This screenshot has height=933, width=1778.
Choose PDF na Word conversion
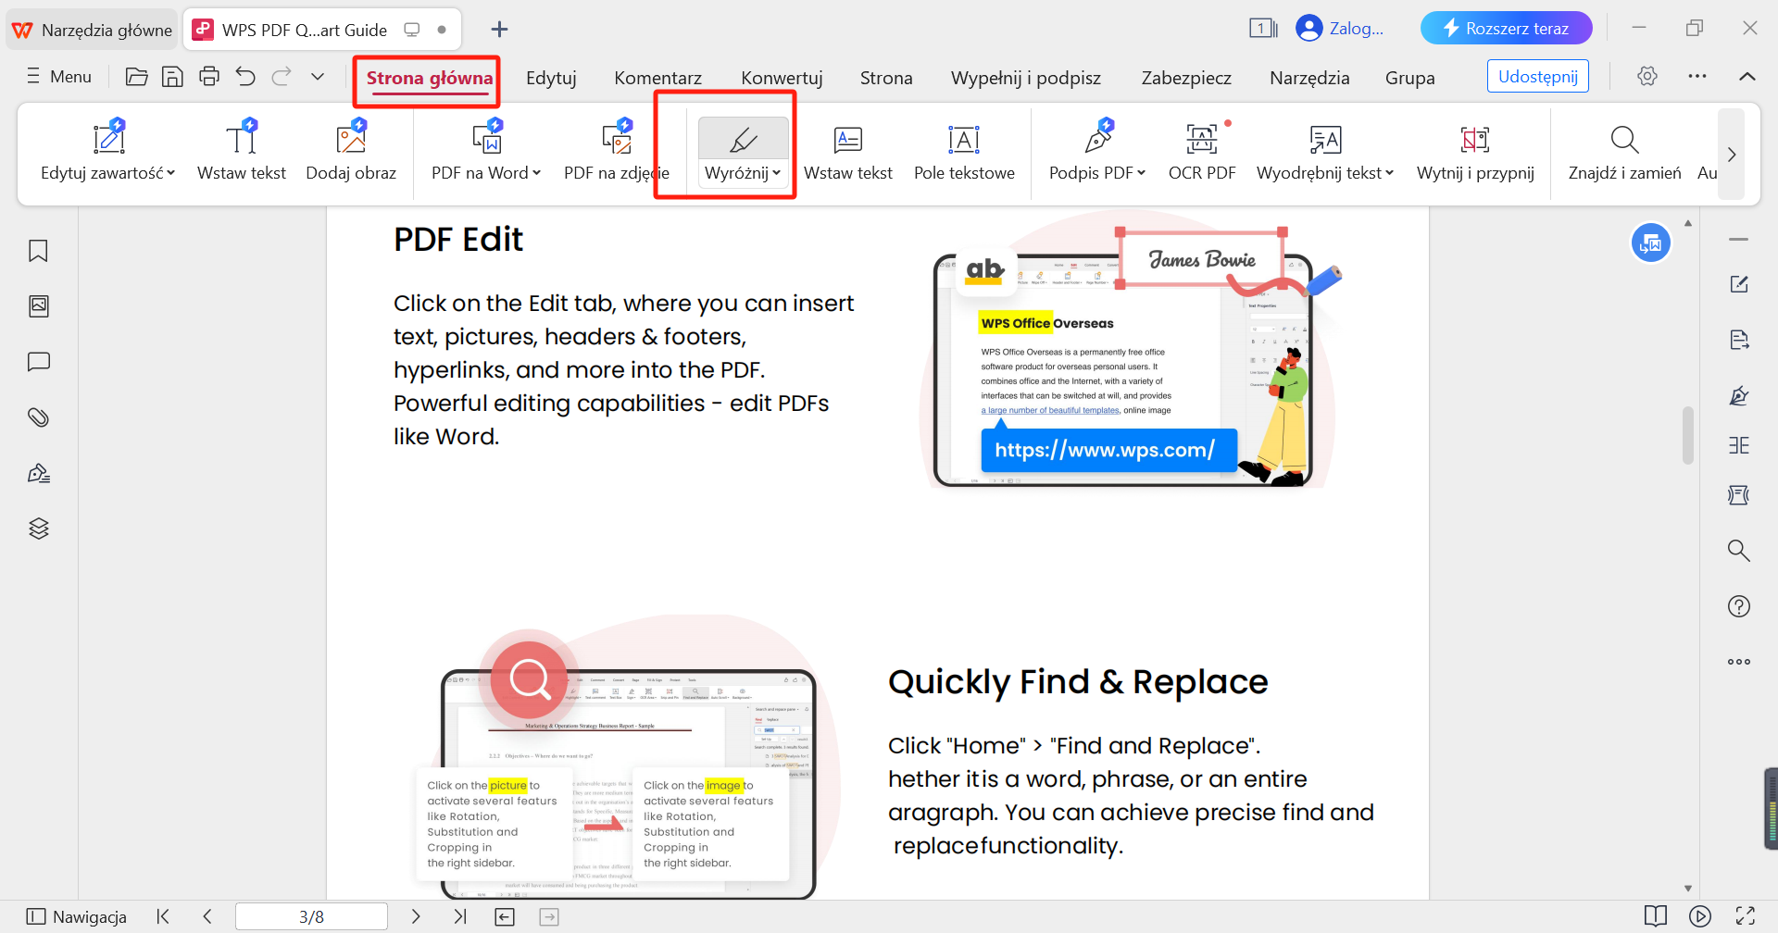point(486,151)
